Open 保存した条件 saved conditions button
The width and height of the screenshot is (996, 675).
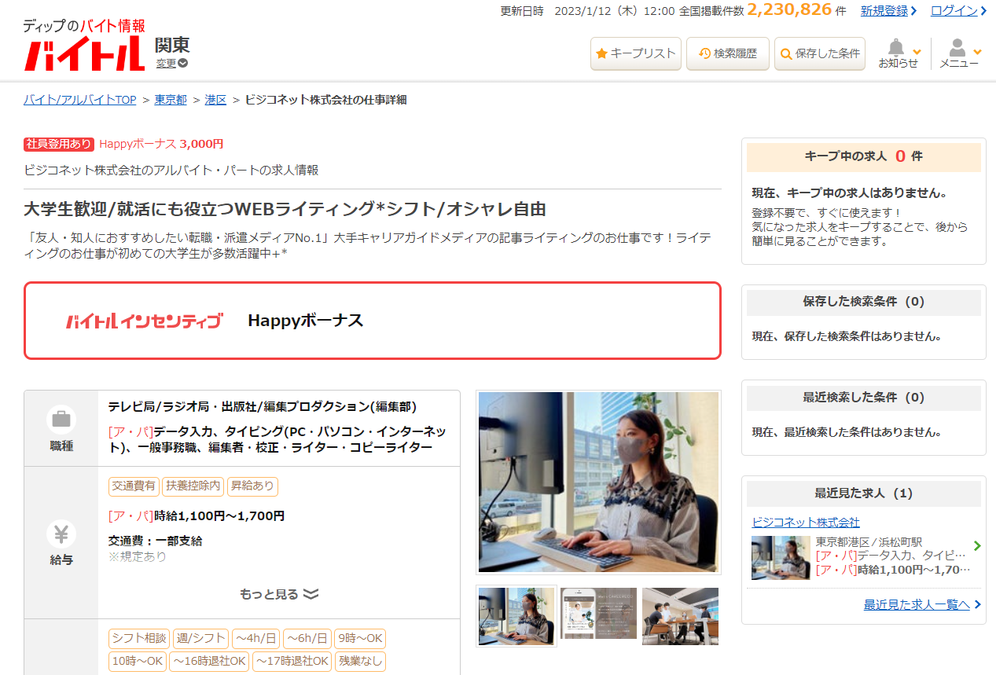820,53
